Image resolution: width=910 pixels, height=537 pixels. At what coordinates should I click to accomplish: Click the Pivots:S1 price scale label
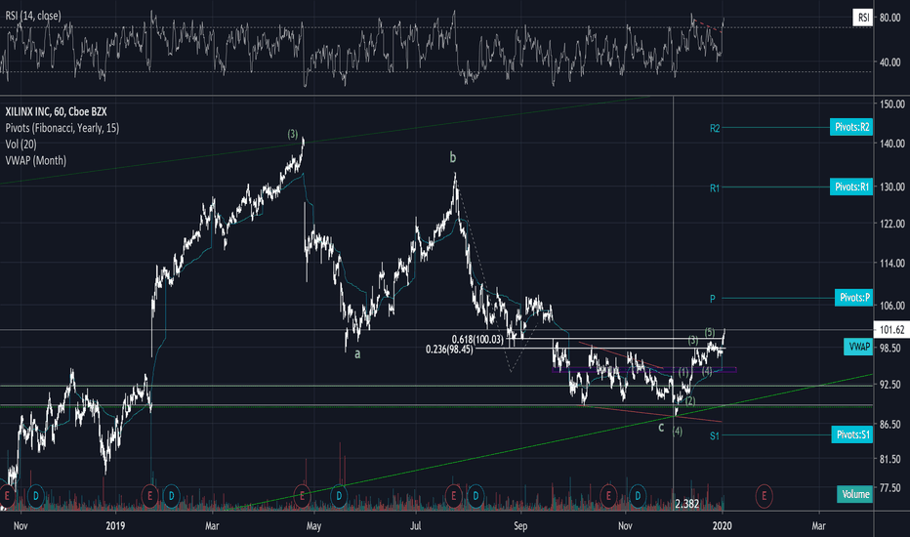852,434
